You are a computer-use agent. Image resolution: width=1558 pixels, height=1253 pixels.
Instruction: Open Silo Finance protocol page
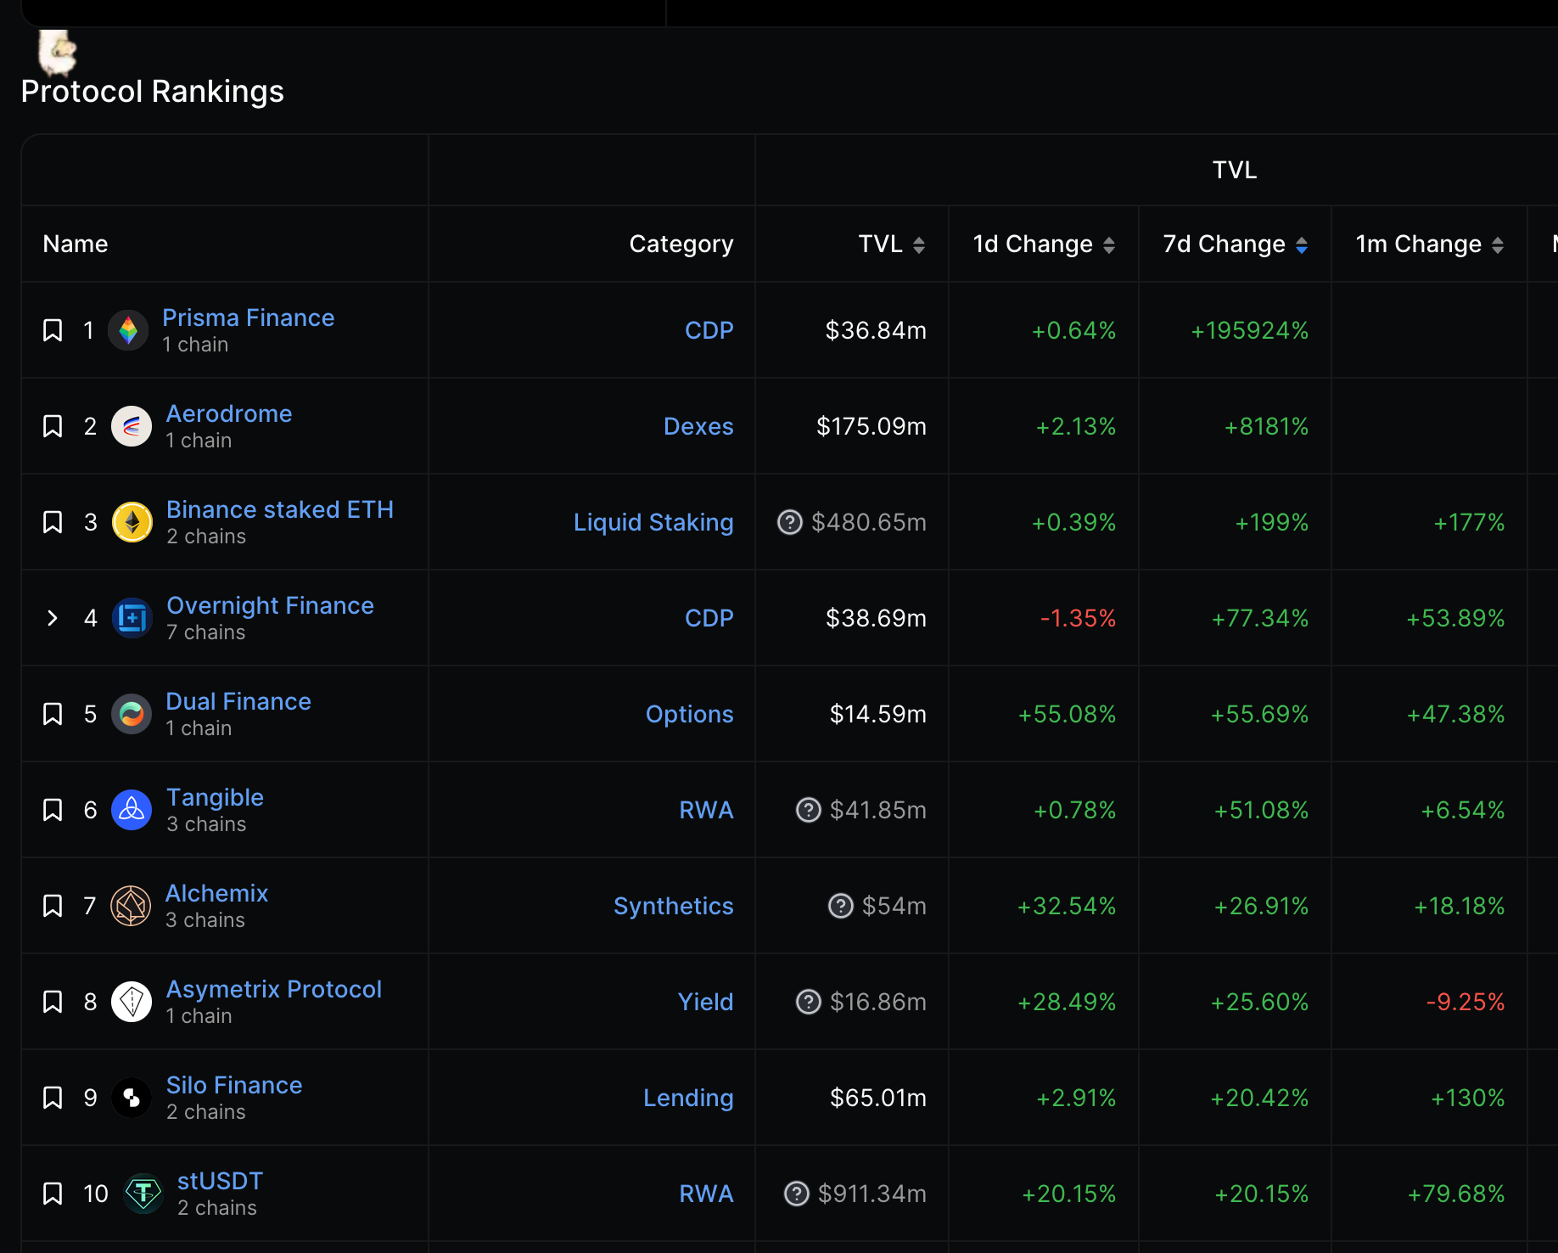(234, 1085)
